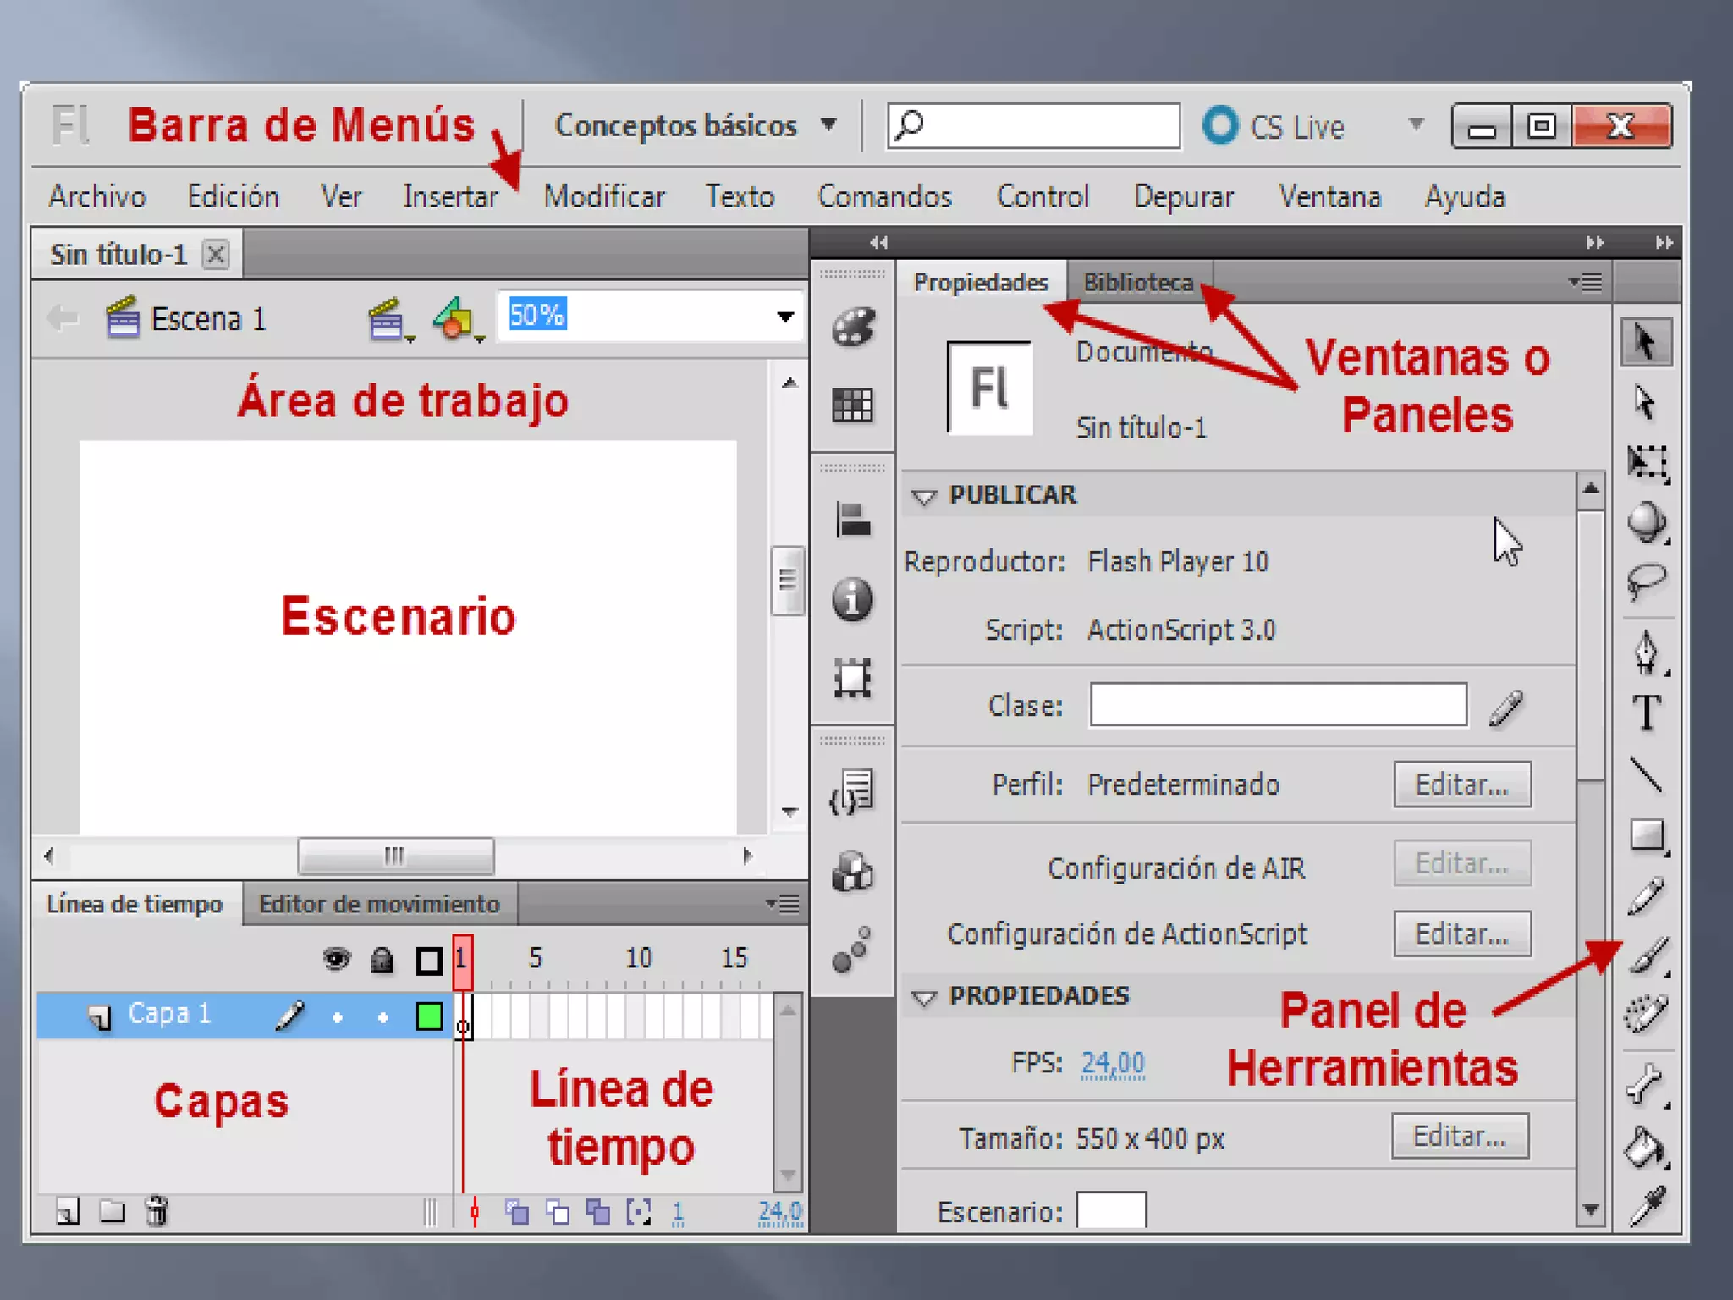Select the Paint Bucket tool

1644,1148
